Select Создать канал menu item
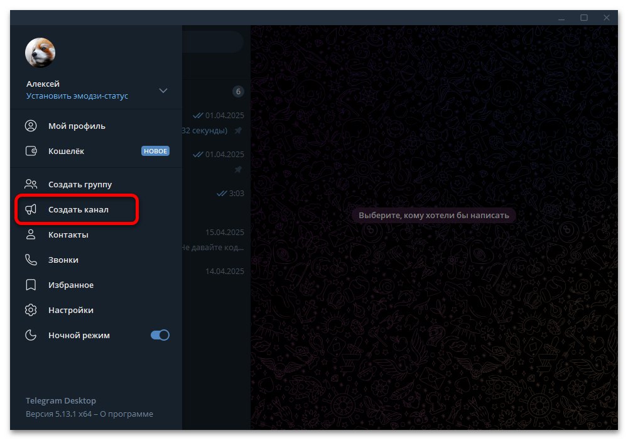This screenshot has width=628, height=440. (x=96, y=209)
